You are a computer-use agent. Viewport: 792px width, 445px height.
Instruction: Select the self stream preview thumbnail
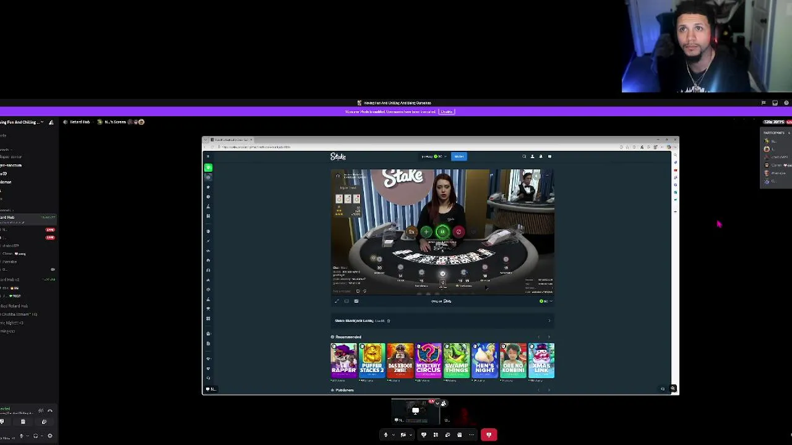tap(416, 411)
